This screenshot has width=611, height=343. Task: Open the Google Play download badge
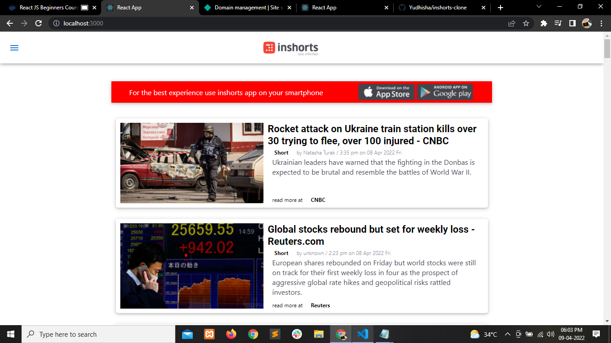coord(445,92)
